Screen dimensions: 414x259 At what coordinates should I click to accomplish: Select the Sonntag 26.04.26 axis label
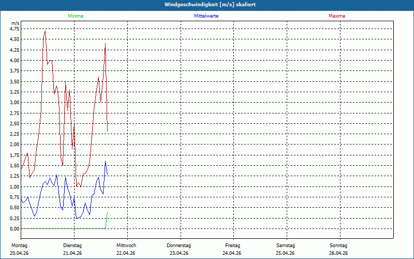tap(338, 249)
